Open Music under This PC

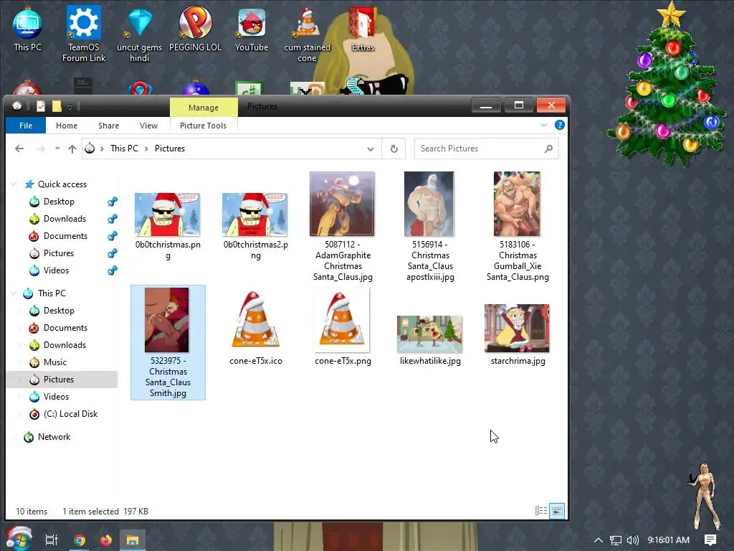click(54, 362)
